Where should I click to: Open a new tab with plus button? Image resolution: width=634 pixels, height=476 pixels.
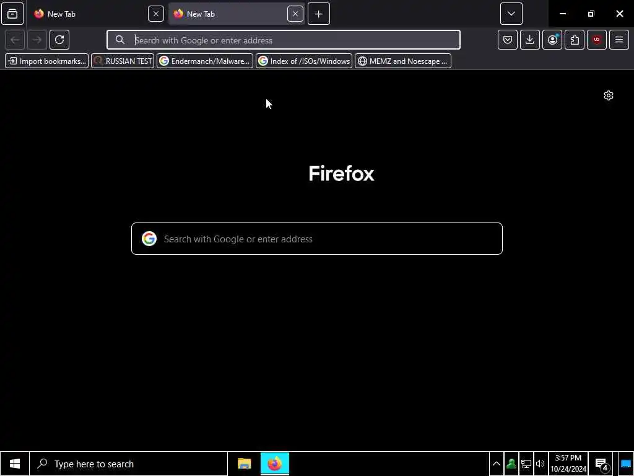(x=319, y=14)
